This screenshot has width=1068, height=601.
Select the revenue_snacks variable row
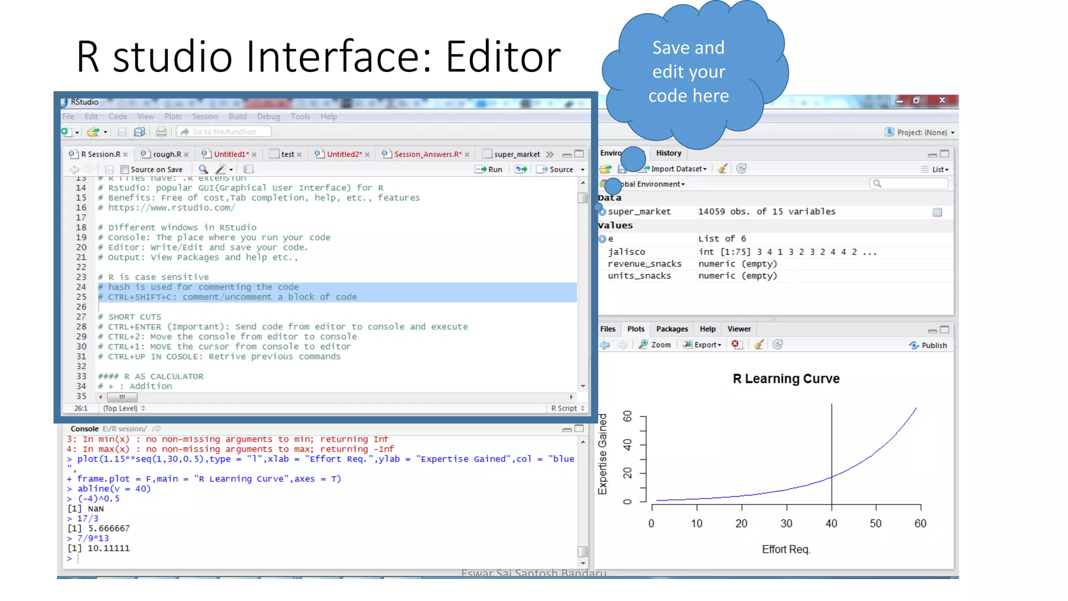pyautogui.click(x=775, y=264)
